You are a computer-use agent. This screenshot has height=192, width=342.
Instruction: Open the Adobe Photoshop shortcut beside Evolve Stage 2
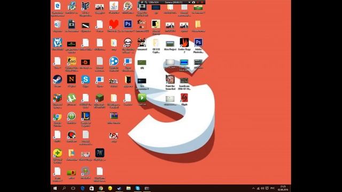198,42
